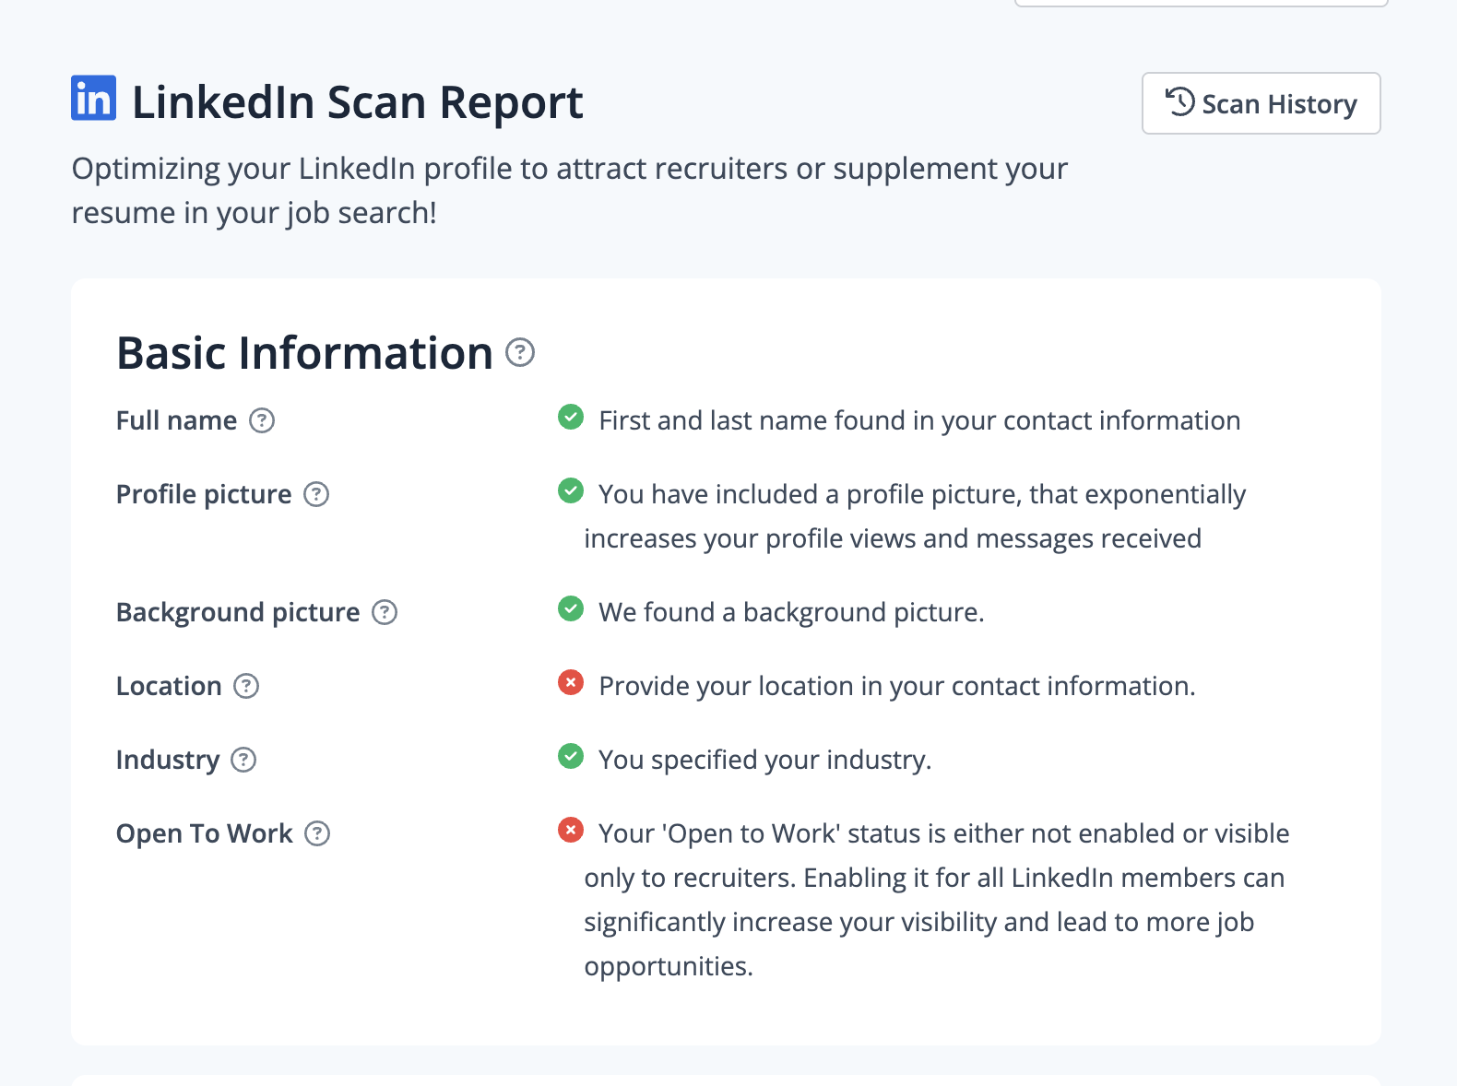Screen dimensions: 1457x1086
Task: Click help icon beside Basic Information heading
Action: (520, 352)
